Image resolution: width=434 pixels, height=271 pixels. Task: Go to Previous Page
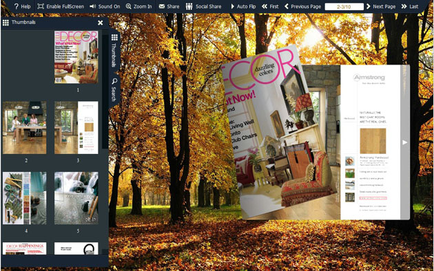pos(302,6)
